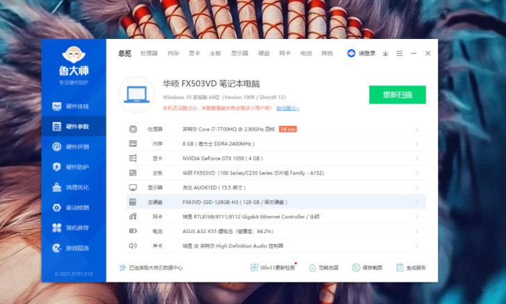Click the green 重新扫描 button
The width and height of the screenshot is (506, 304).
(398, 95)
